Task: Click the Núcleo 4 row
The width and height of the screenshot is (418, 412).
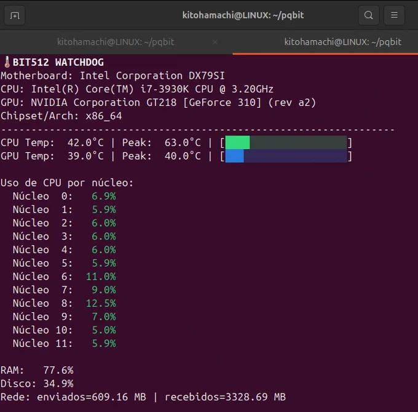Action: pos(65,249)
